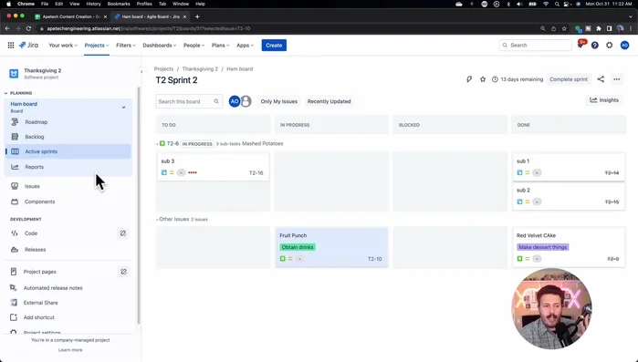Open the Plans dropdown menu
This screenshot has width=638, height=362.
click(220, 45)
